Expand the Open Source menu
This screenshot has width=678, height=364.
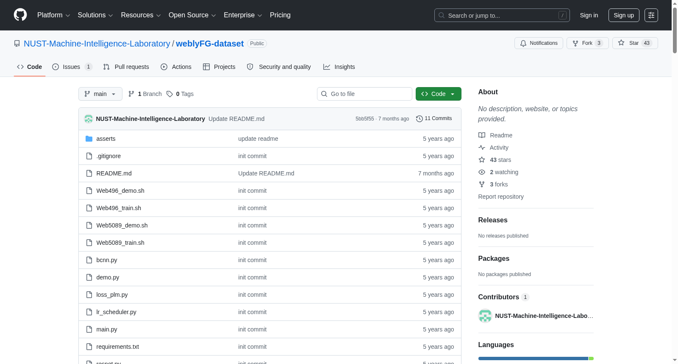click(192, 15)
